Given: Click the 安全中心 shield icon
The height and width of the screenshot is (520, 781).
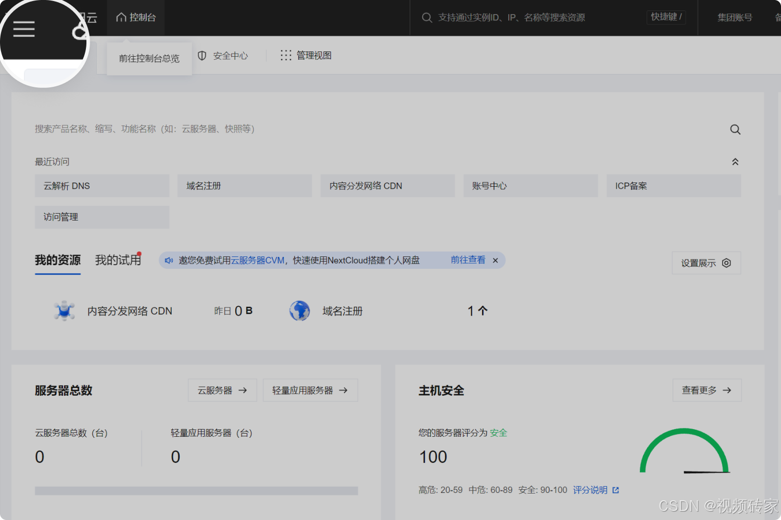Looking at the screenshot, I should tap(202, 56).
